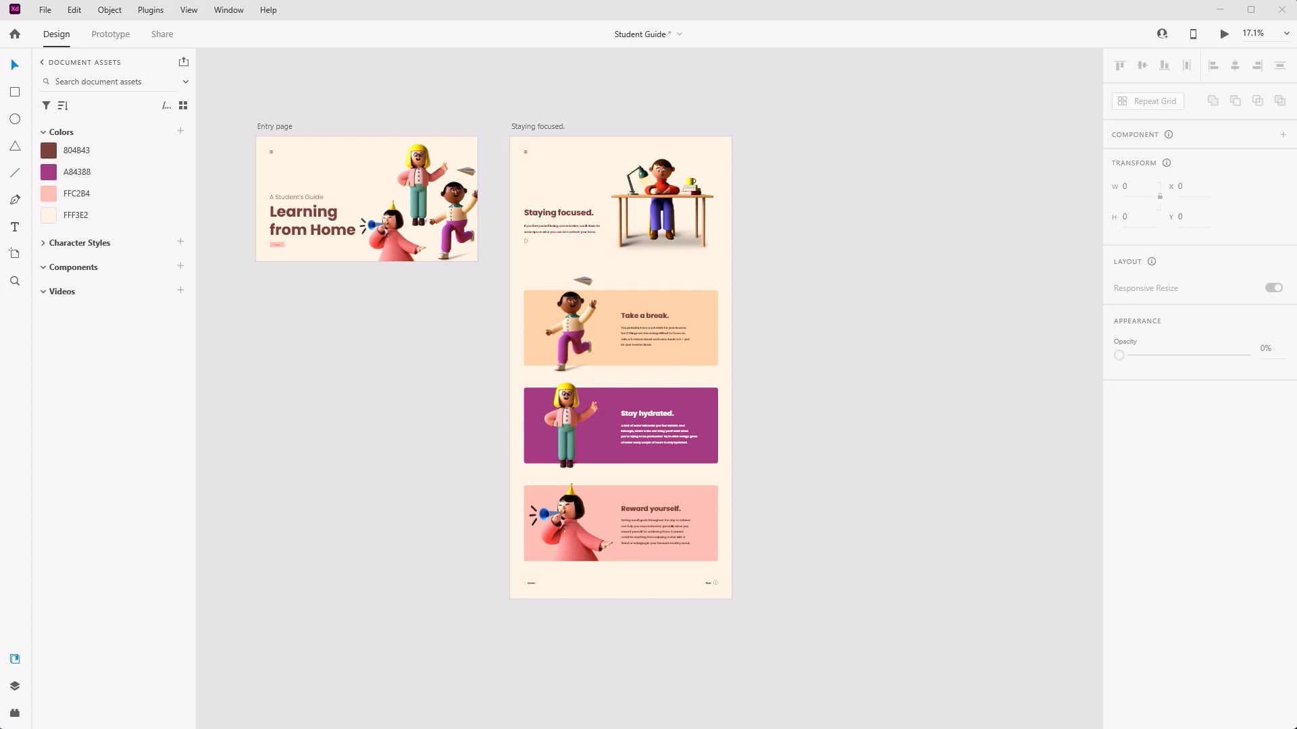Click the Desktop Preview play button
Viewport: 1297px width, 729px height.
click(1224, 34)
